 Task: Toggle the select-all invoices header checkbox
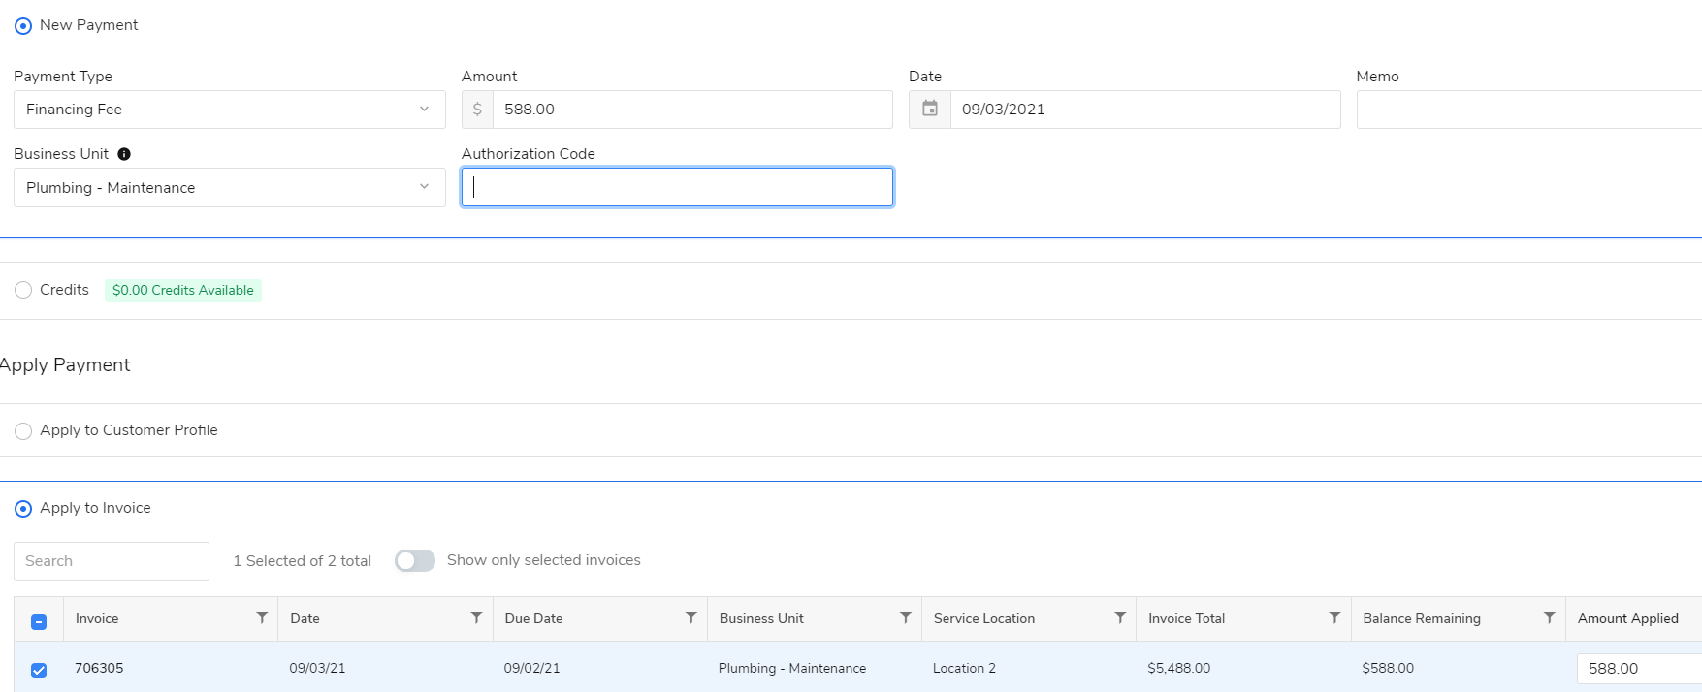39,621
